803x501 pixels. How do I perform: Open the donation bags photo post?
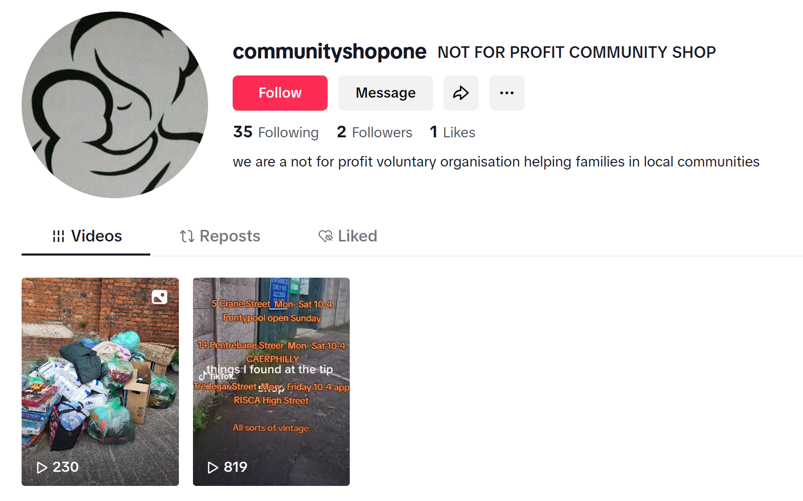(100, 382)
